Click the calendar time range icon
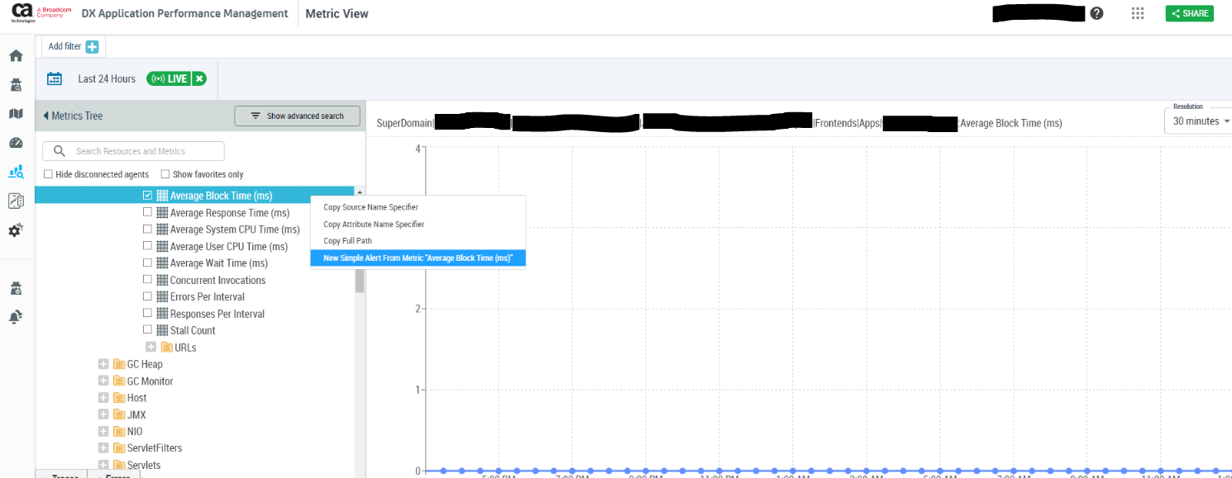This screenshot has height=478, width=1232. (x=55, y=79)
